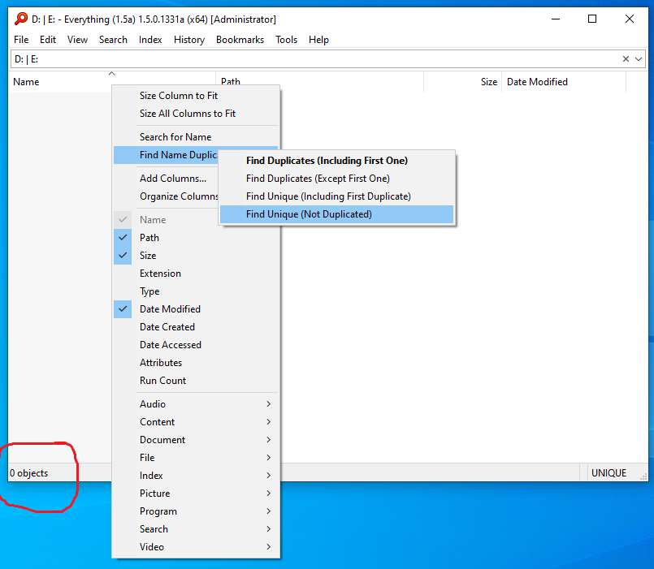Enable the Attributes column

pos(196,363)
